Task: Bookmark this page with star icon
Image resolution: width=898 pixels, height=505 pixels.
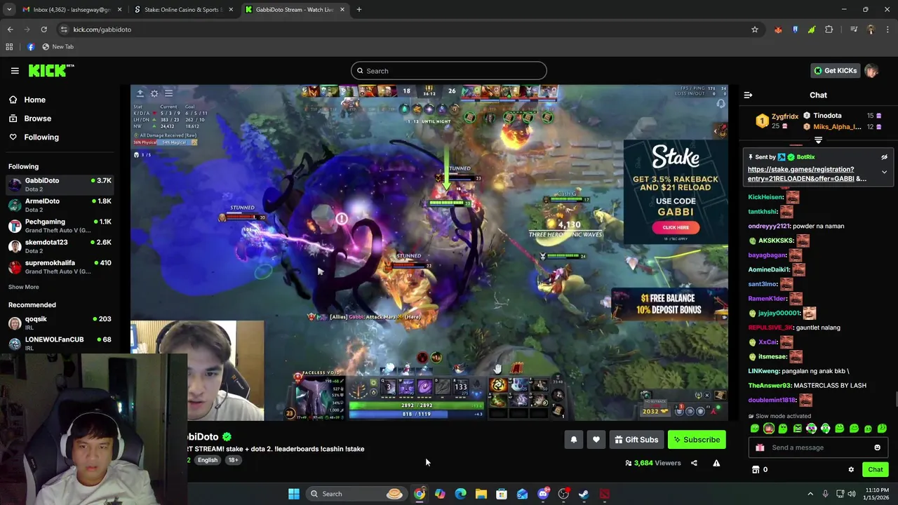Action: pyautogui.click(x=755, y=29)
